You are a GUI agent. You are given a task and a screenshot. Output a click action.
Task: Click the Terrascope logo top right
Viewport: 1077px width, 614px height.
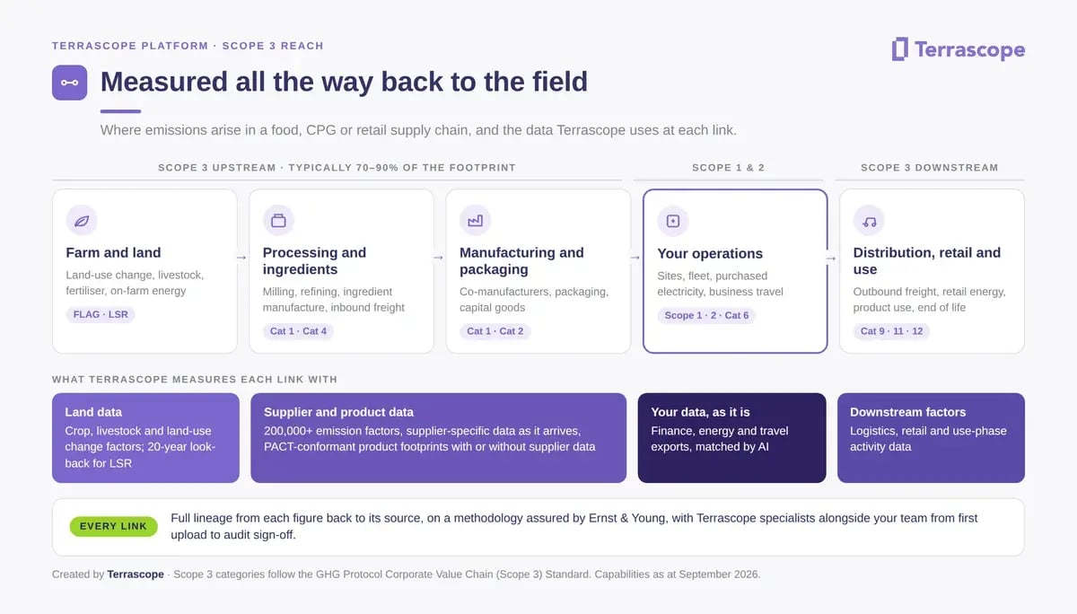958,49
